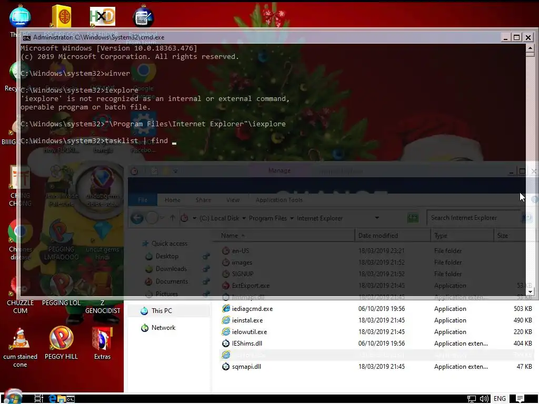Click the IEShims.dll file name
539x404 pixels.
[x=247, y=344]
